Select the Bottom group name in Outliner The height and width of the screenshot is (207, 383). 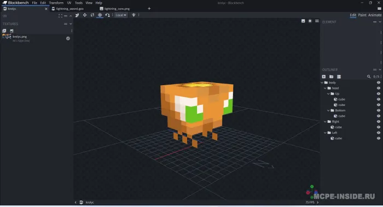pos(340,110)
